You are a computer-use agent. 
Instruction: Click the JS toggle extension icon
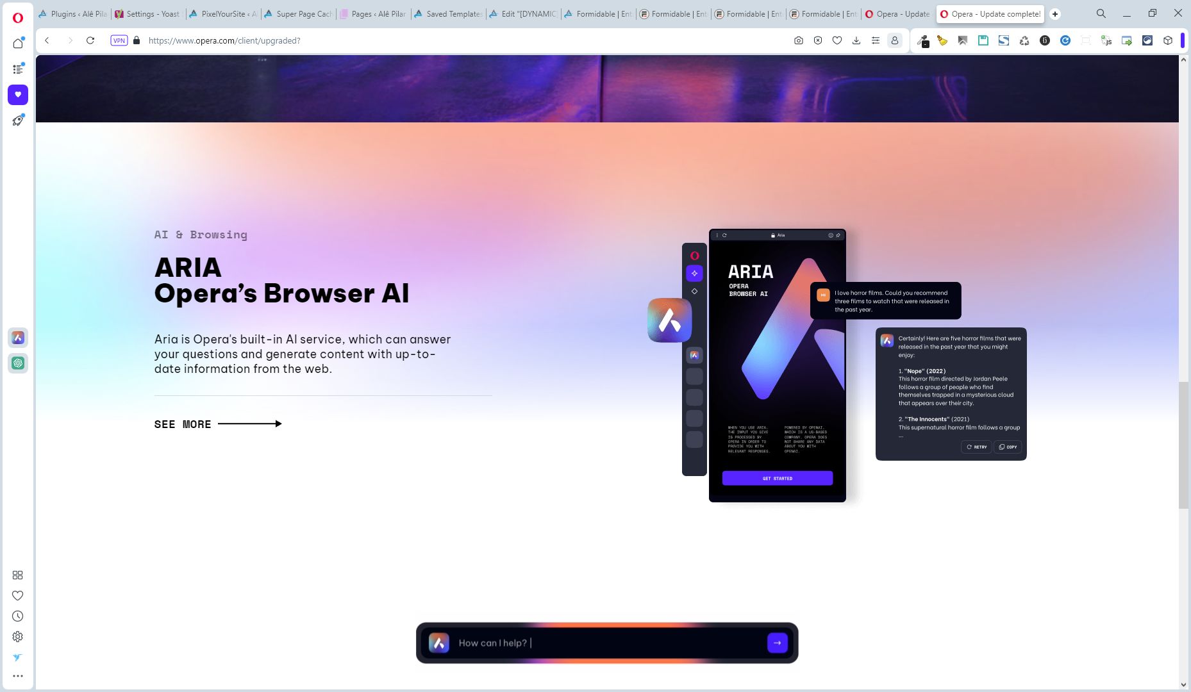1106,40
